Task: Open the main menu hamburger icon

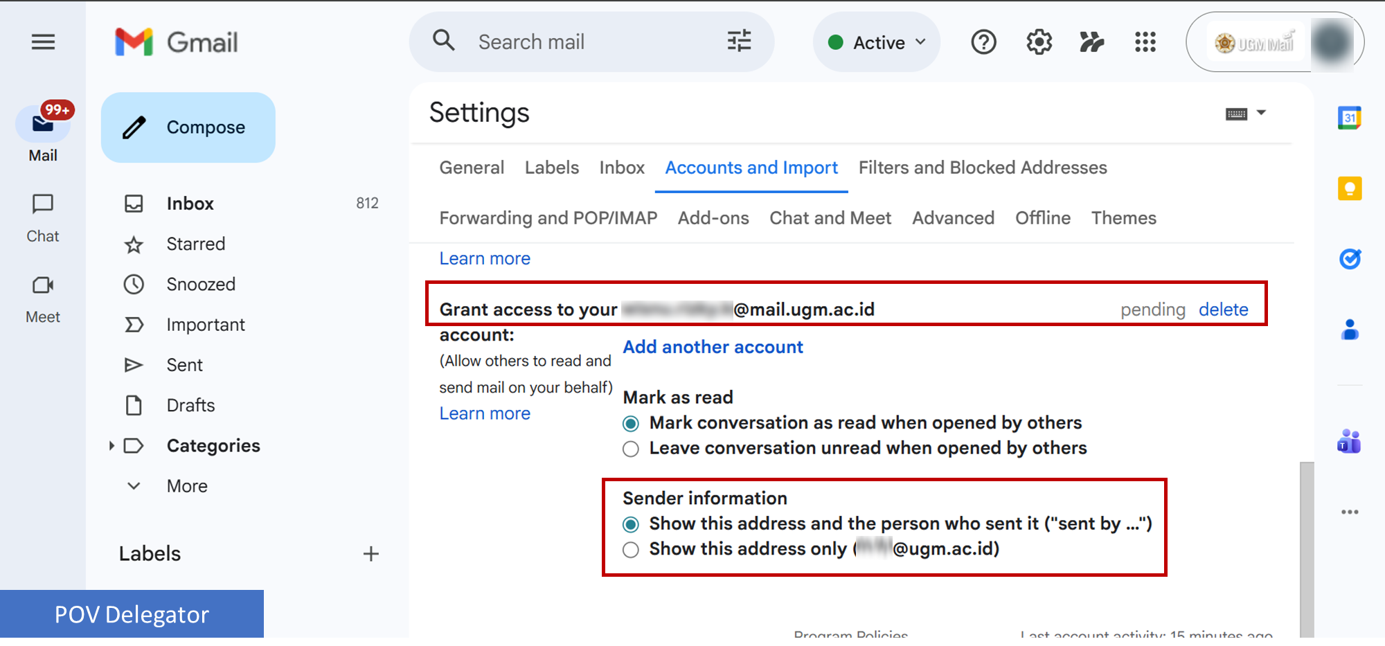Action: [43, 42]
